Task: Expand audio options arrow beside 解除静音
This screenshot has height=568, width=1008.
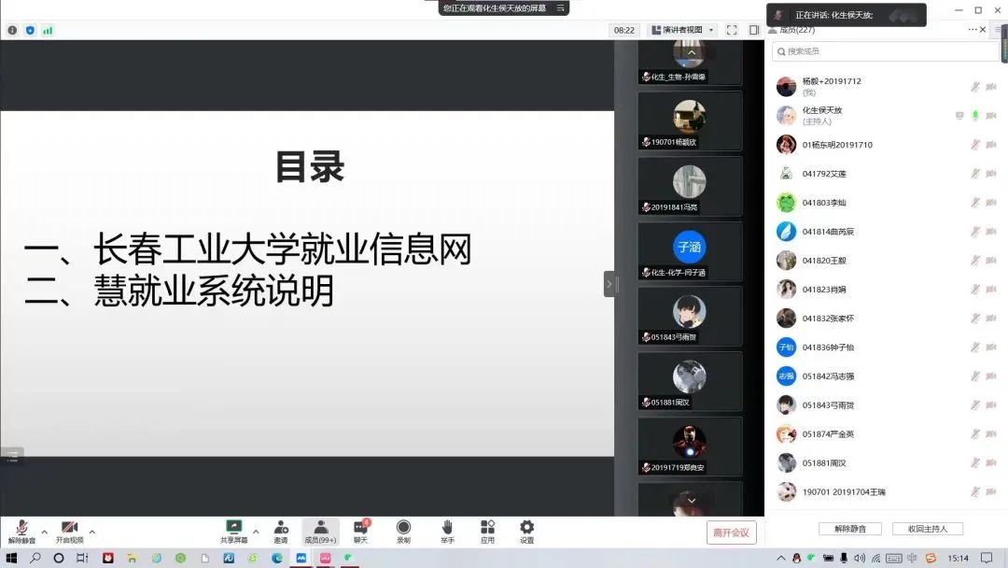Action: tap(44, 532)
